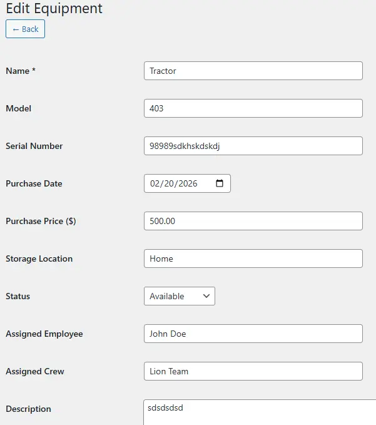
Task: Click the Purchase Date label
Action: [34, 183]
